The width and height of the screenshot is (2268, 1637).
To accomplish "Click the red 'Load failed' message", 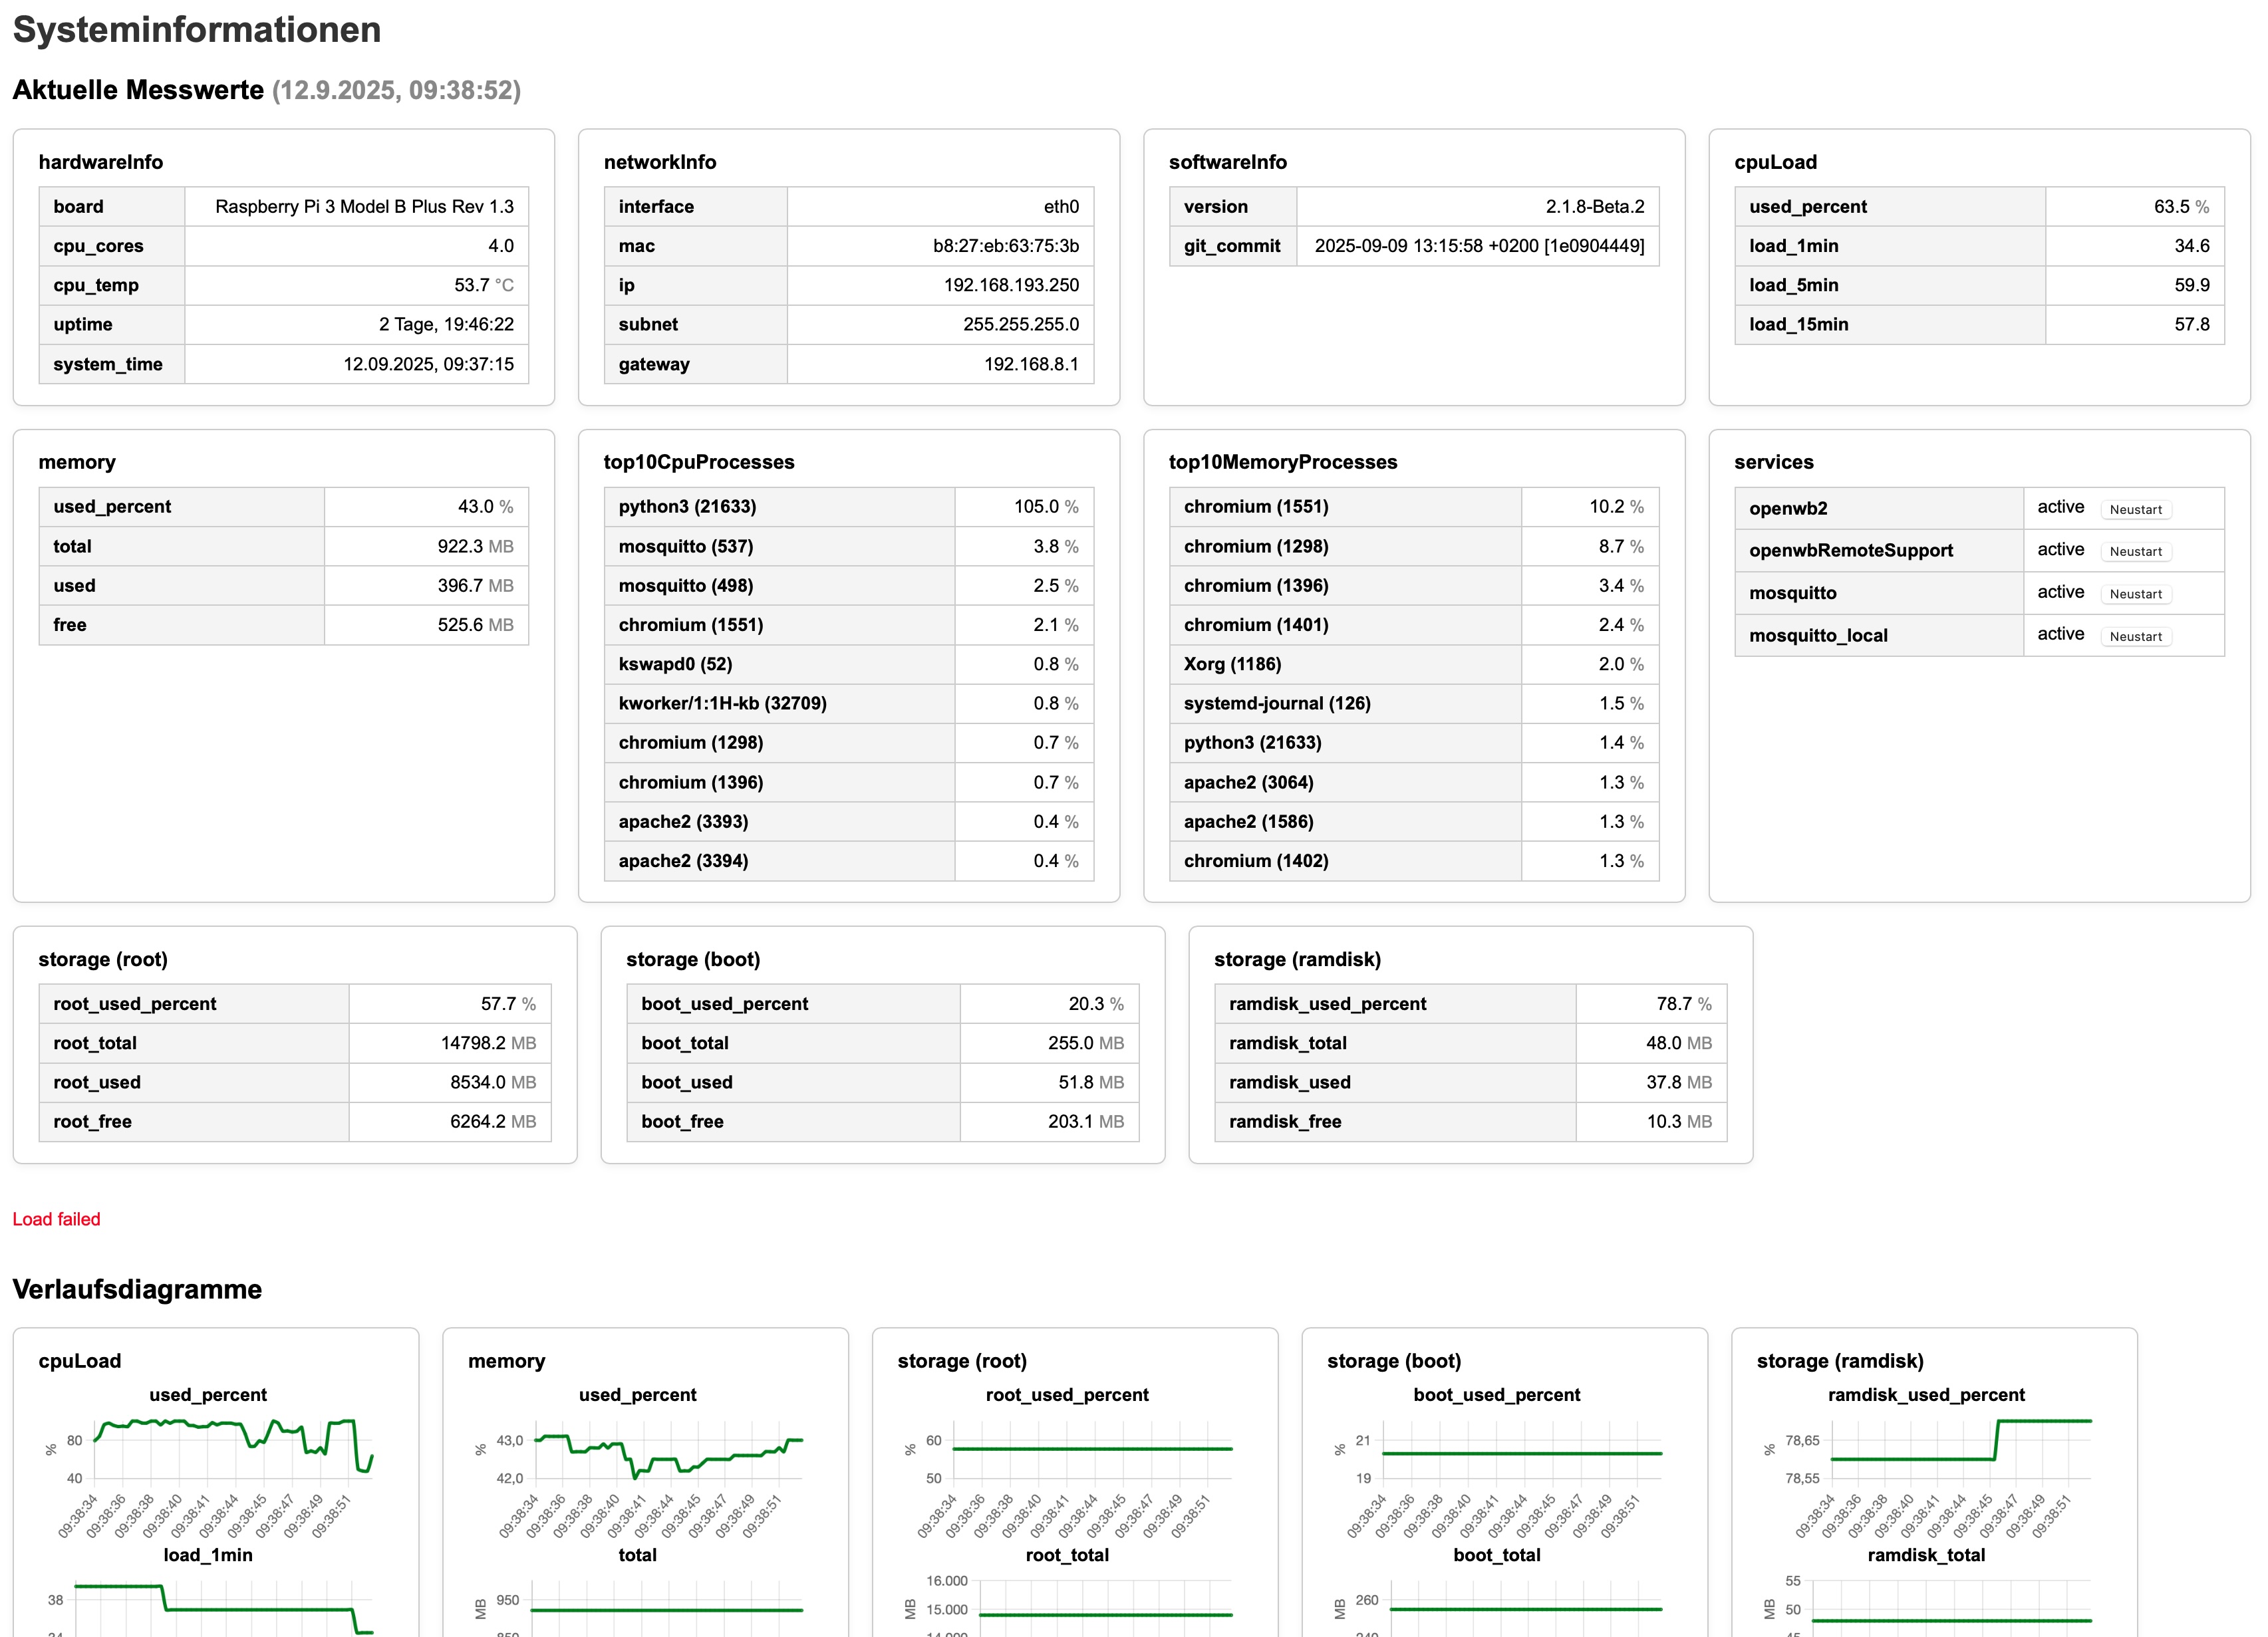I will pyautogui.click(x=56, y=1219).
